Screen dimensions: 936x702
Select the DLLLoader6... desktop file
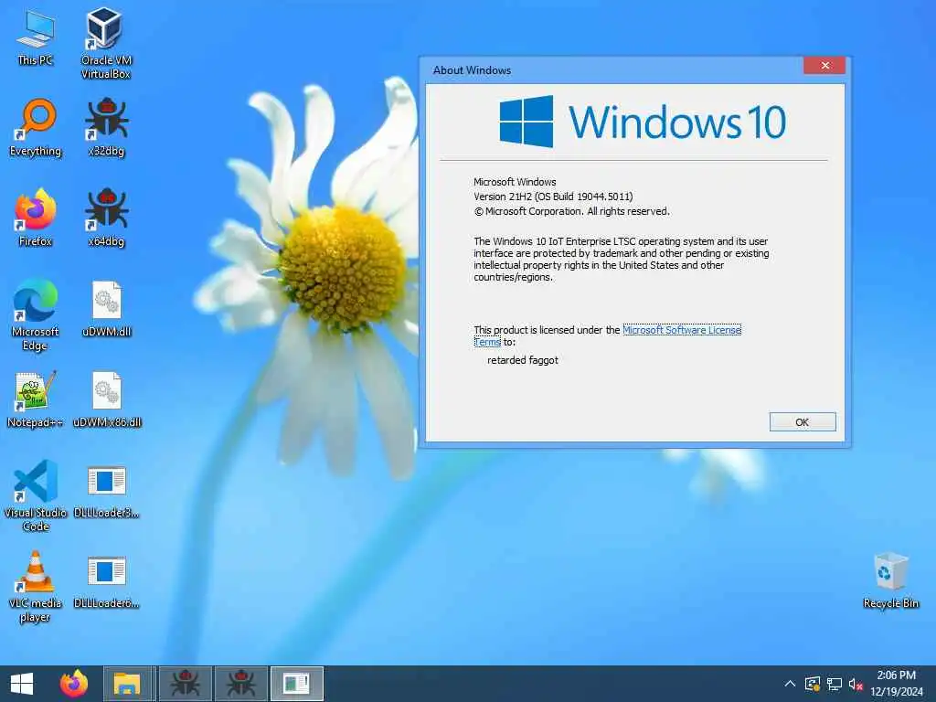(x=106, y=582)
